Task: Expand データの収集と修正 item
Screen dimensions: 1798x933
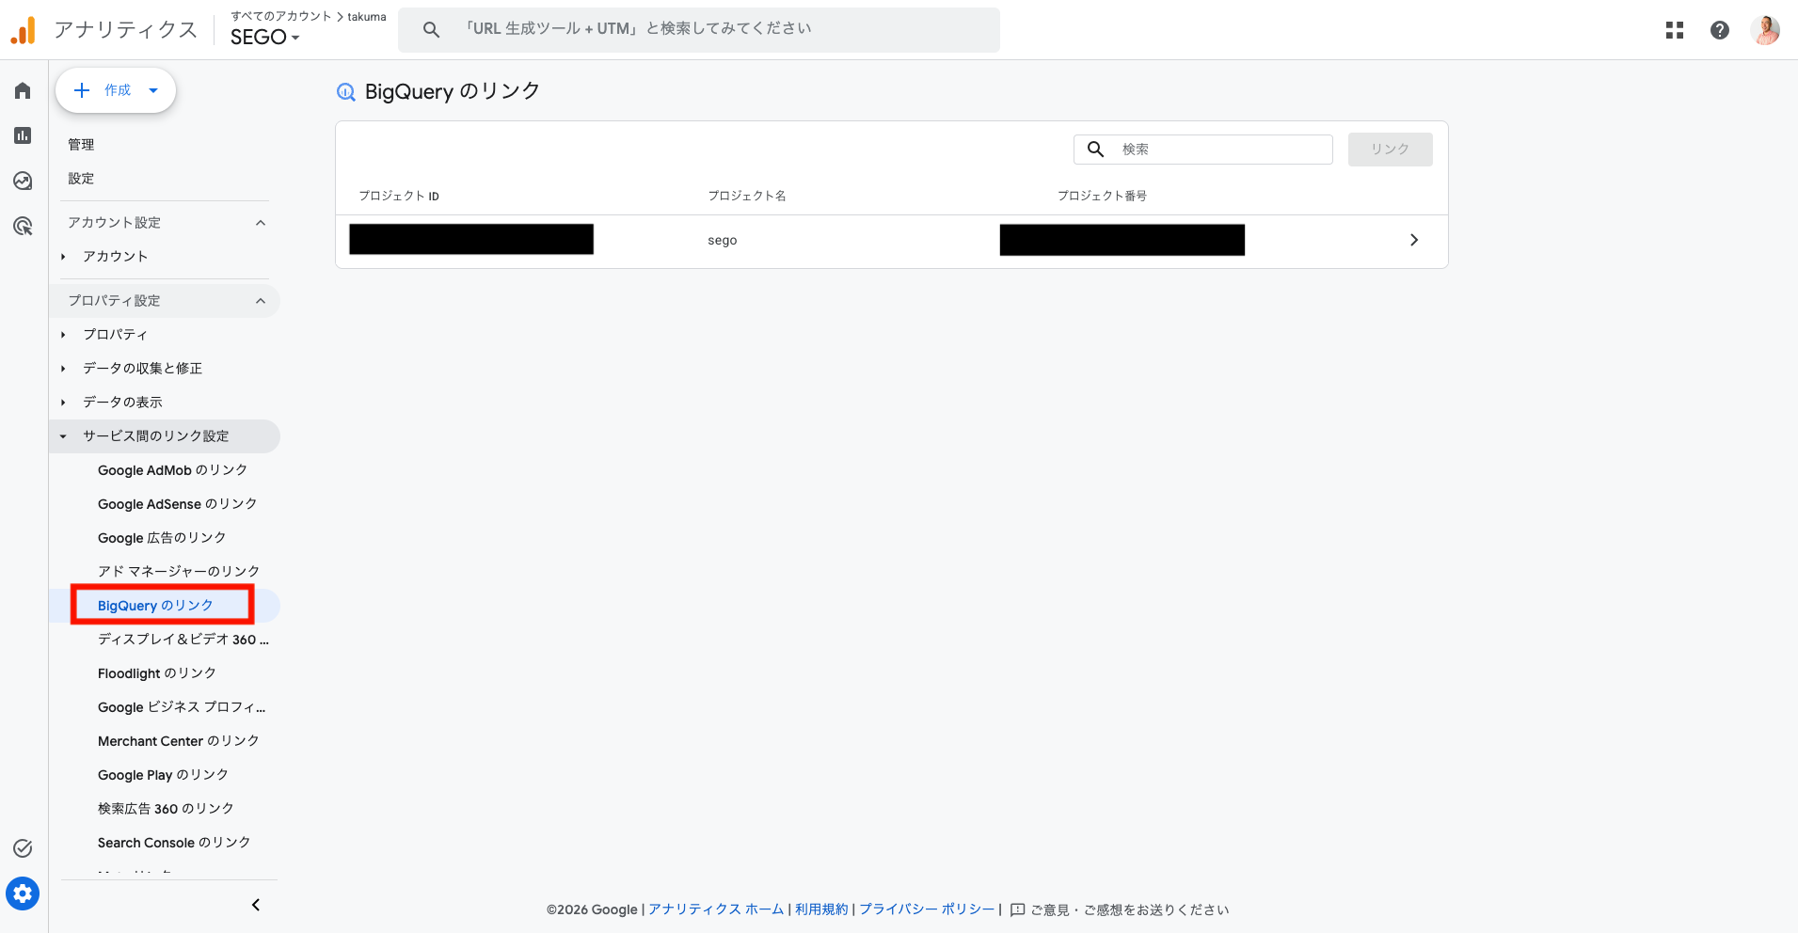Action: (63, 369)
